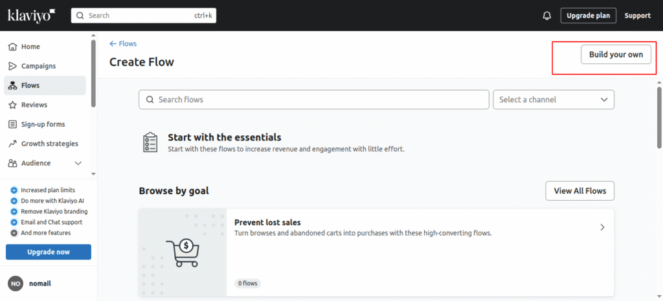Expand the Audience sidebar section chevron
Image resolution: width=663 pixels, height=301 pixels.
coord(78,163)
